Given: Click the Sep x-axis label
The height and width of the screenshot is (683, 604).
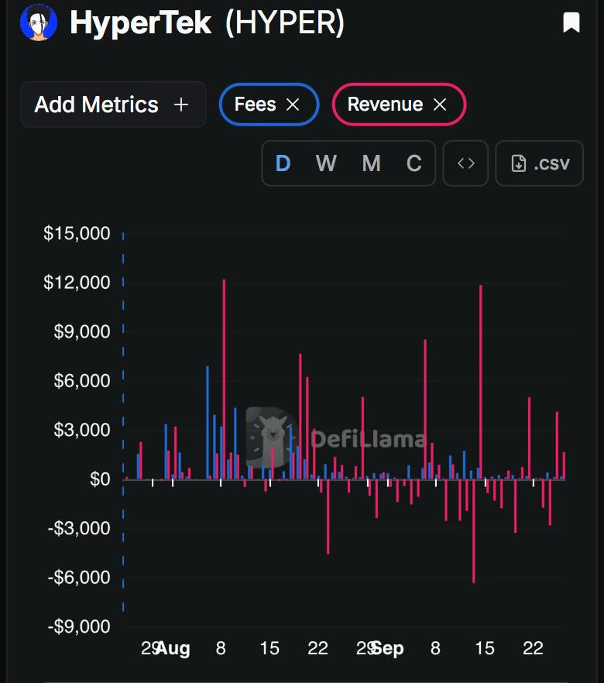Looking at the screenshot, I should [389, 649].
